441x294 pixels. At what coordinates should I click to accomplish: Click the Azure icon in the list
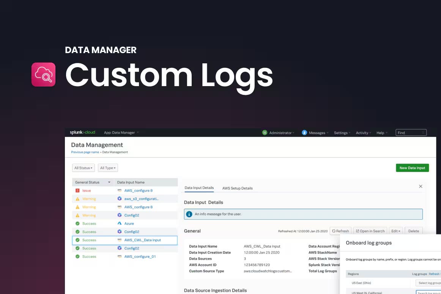[120, 223]
